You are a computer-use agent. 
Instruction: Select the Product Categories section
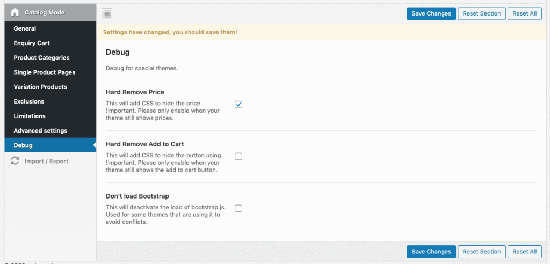[x=41, y=57]
